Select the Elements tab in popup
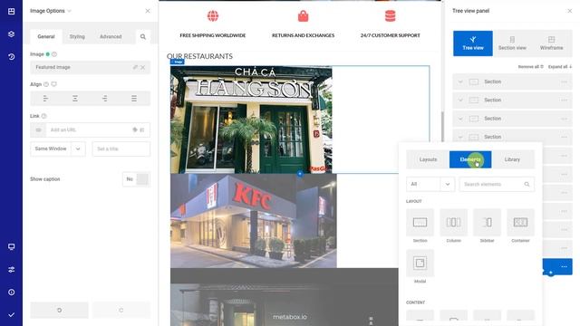580x326 pixels. point(470,159)
